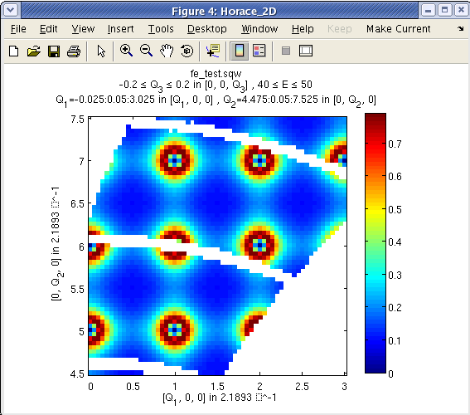470x415 pixels.
Task: Click the Make Current button
Action: (x=399, y=29)
